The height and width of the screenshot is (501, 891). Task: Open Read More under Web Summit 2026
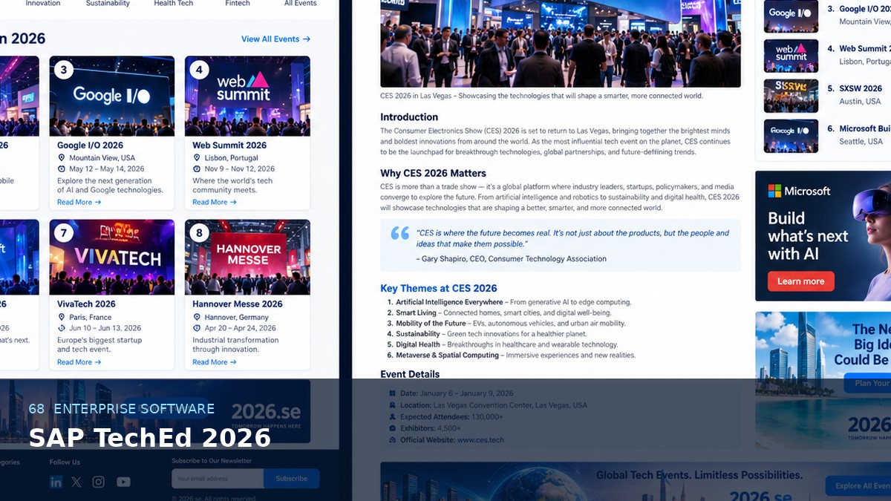click(x=214, y=202)
